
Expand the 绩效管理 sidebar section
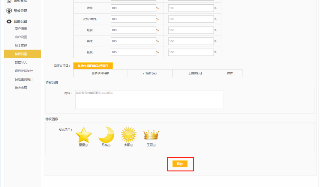coord(20,11)
